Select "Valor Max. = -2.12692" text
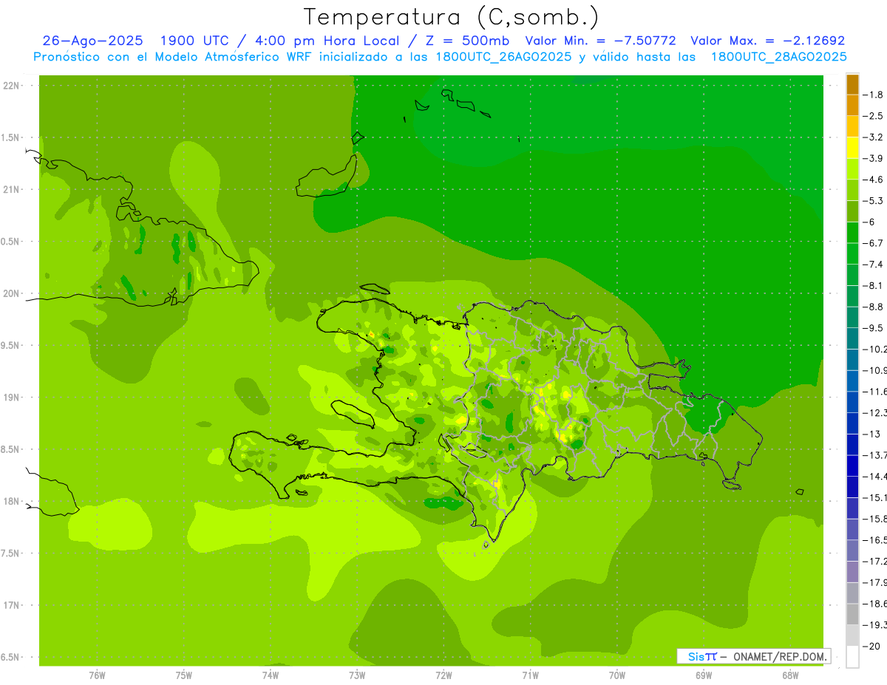The height and width of the screenshot is (685, 887). 767,41
